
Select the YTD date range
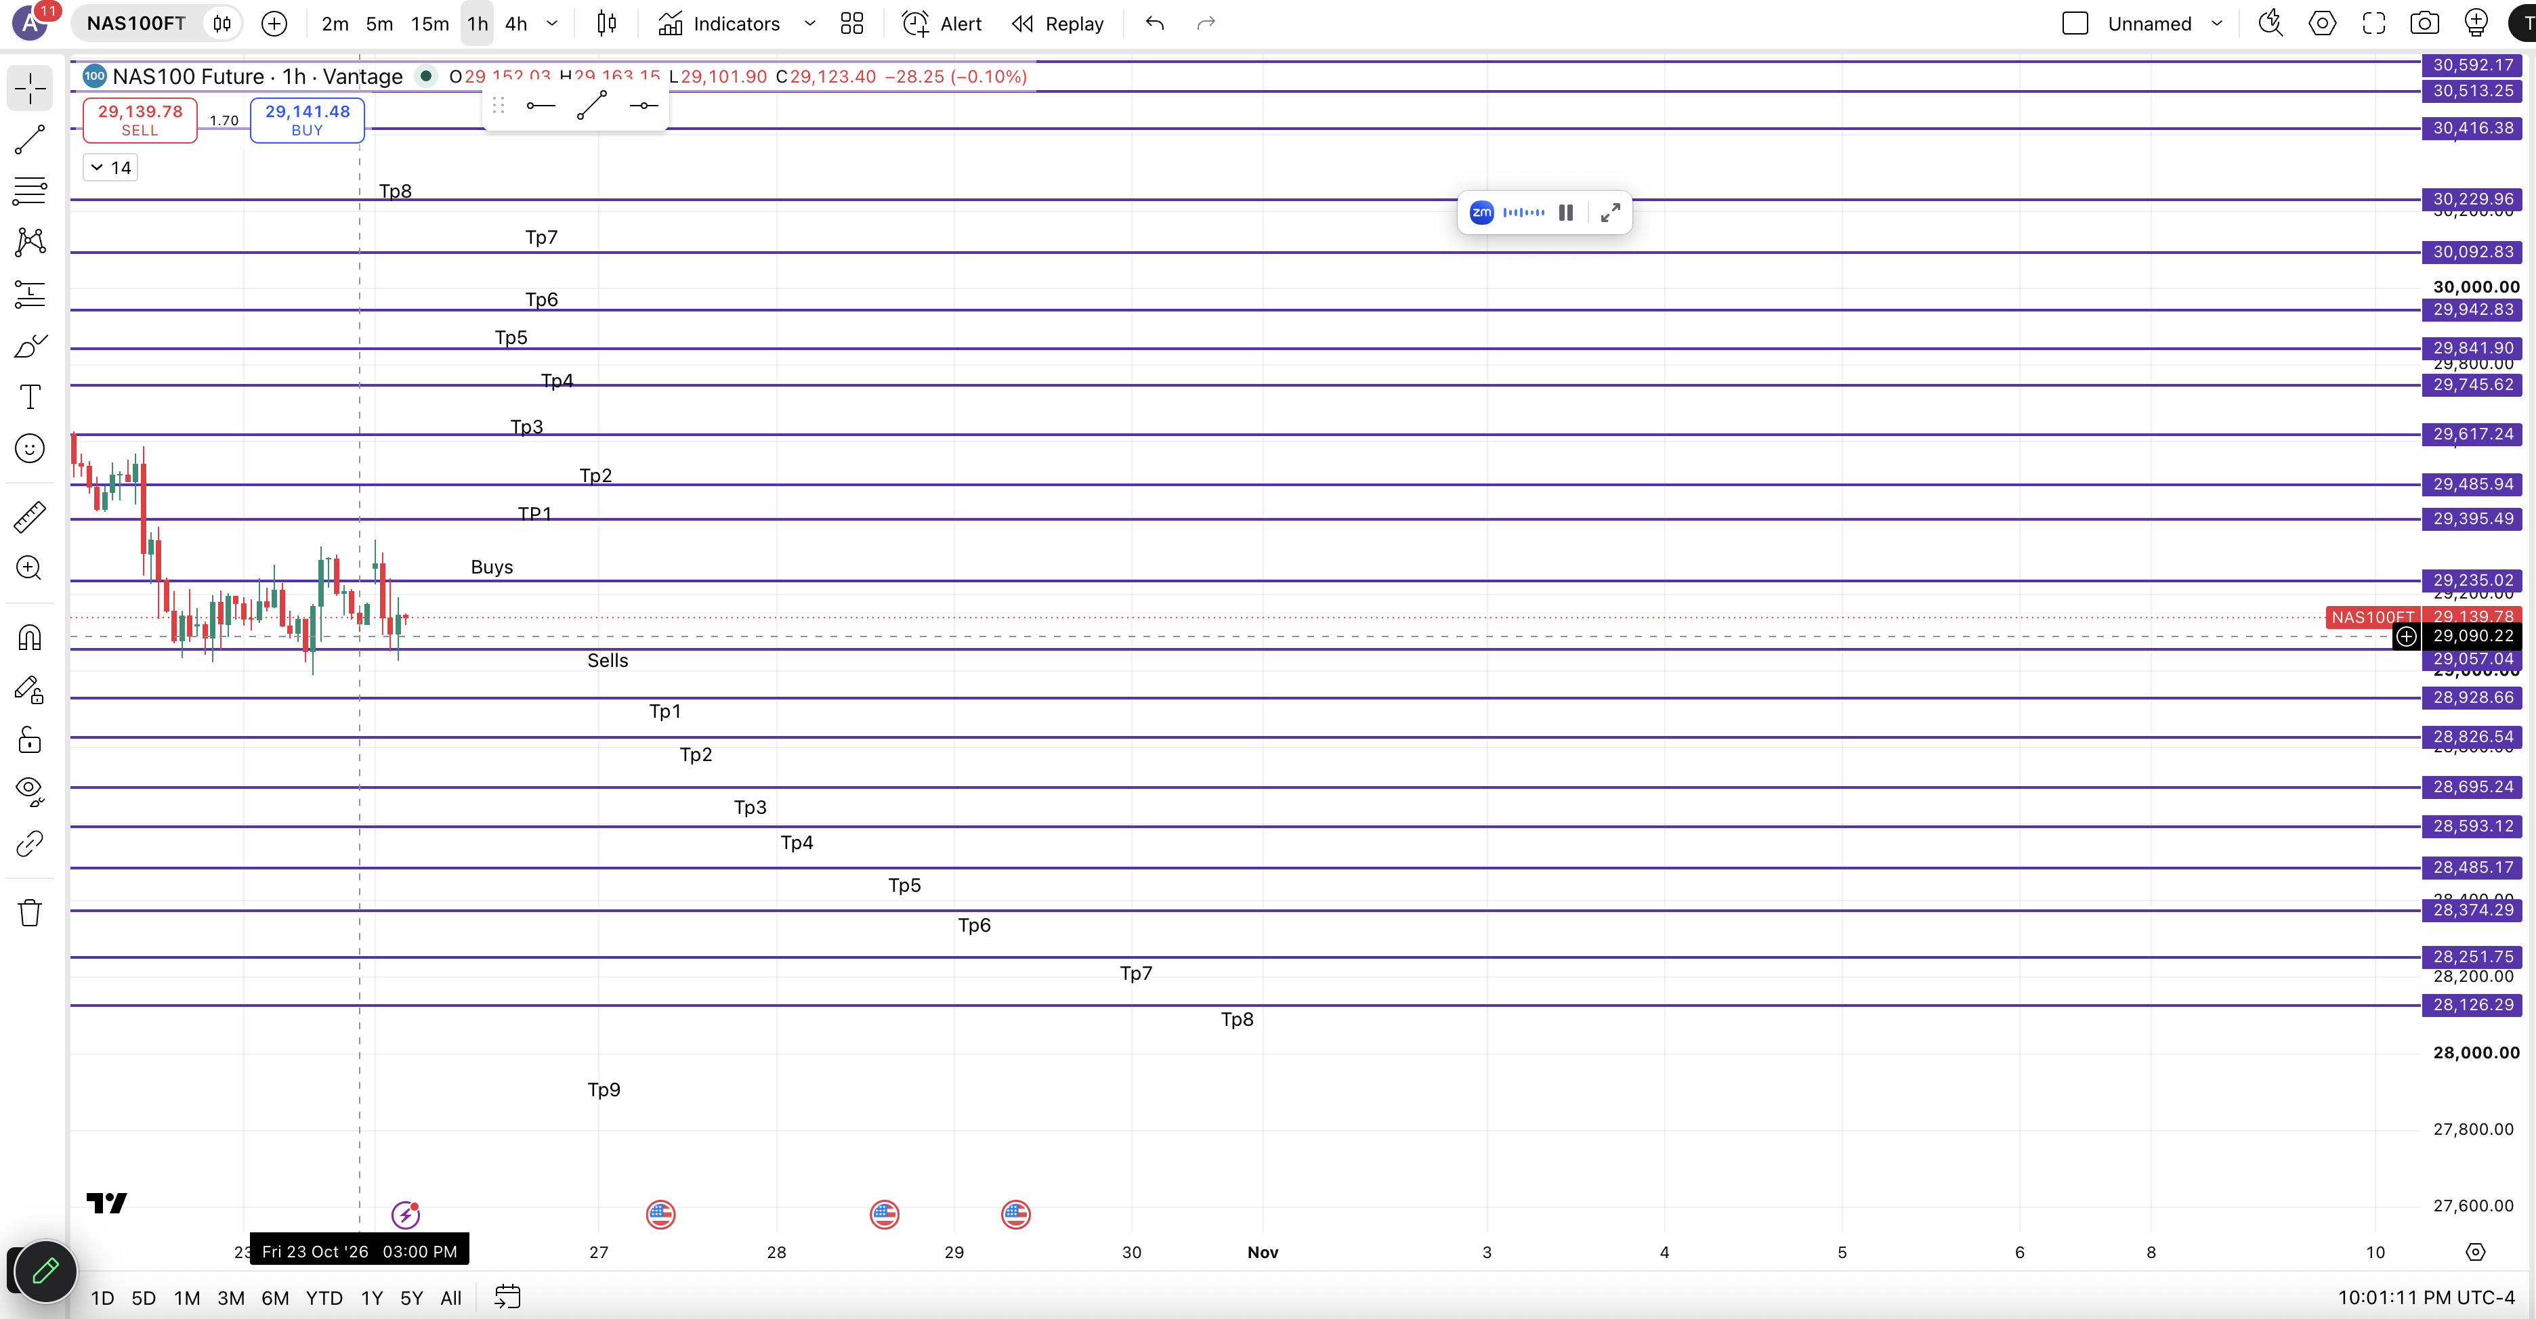click(324, 1297)
